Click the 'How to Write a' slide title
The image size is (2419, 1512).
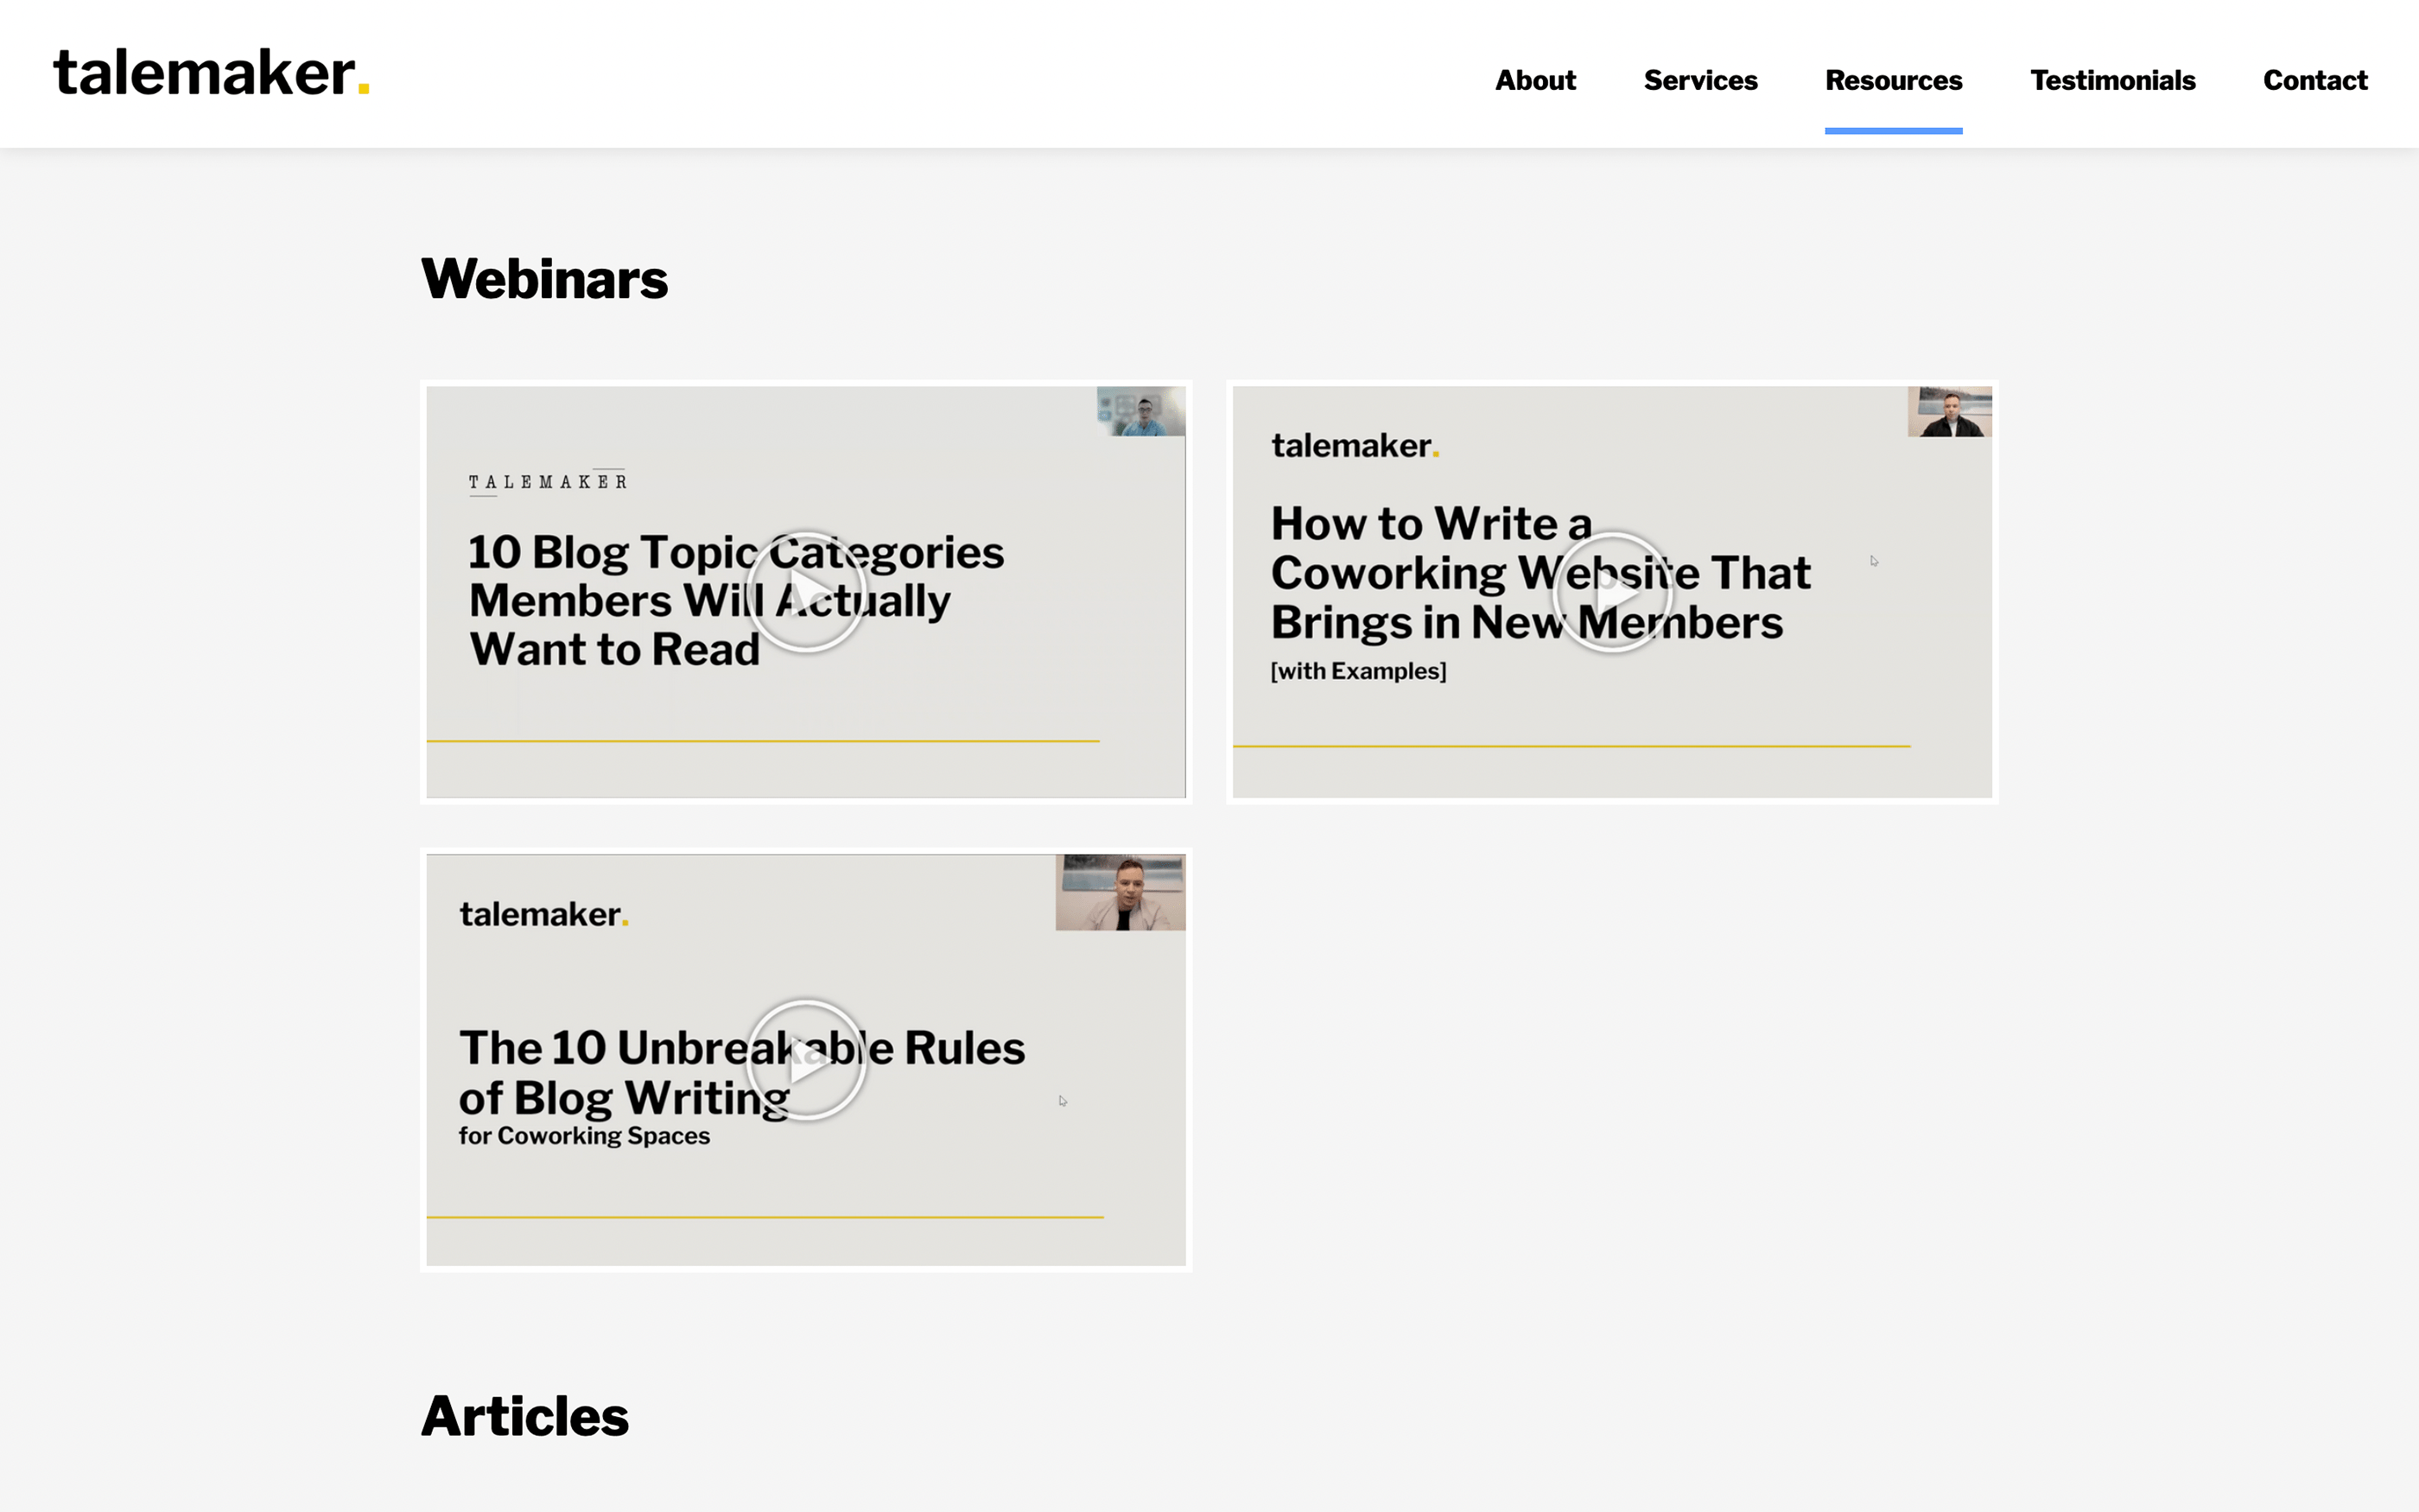click(x=1431, y=524)
